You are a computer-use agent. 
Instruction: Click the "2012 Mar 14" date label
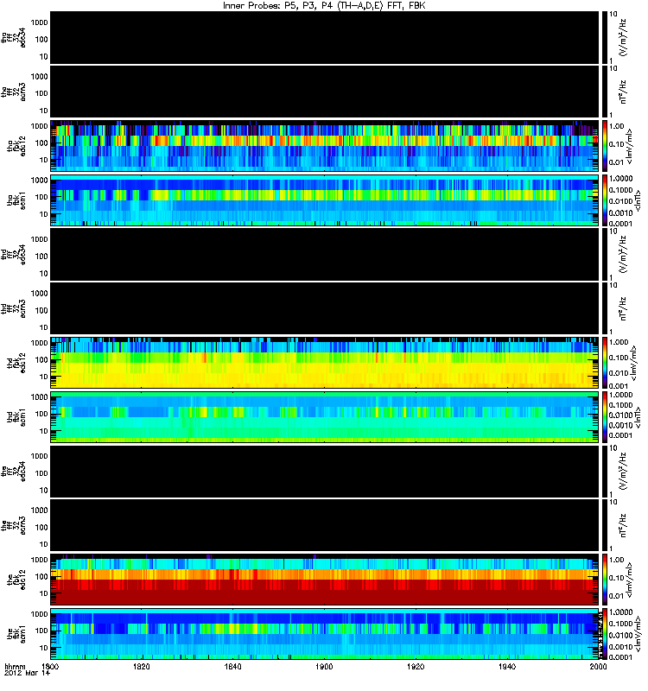pos(27,674)
